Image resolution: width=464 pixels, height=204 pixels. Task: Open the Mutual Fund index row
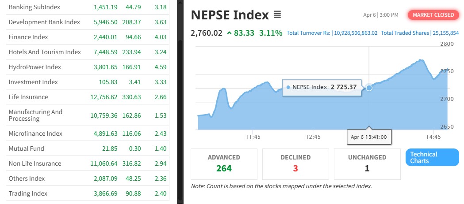coord(27,148)
